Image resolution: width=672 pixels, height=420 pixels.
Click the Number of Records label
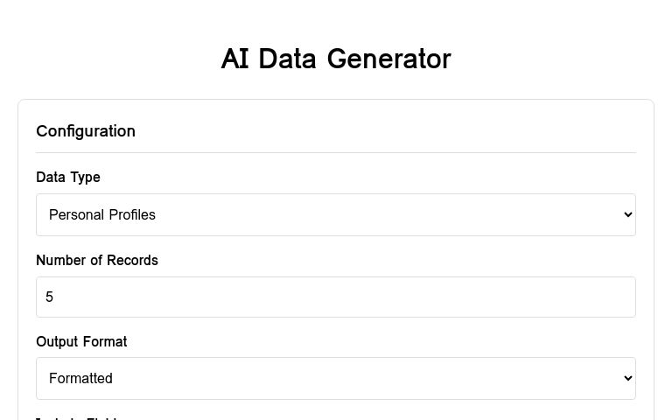pos(97,260)
